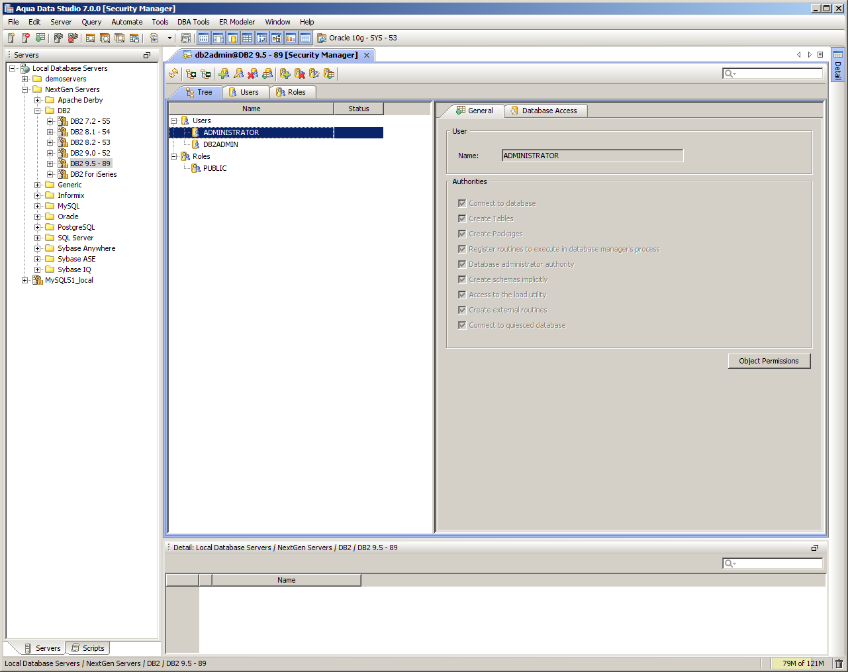Switch to the Roles tab

pos(291,92)
